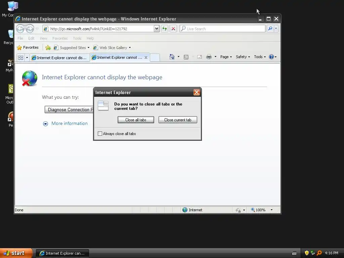Click the More information link text
The image size is (344, 258).
tap(70, 124)
